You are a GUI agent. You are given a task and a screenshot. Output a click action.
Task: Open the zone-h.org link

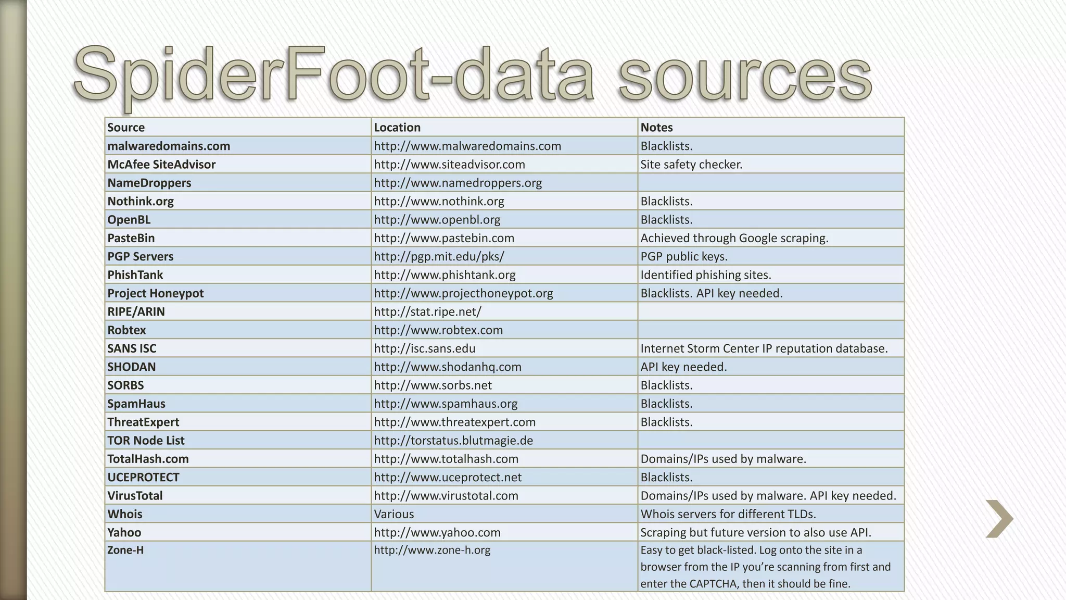coord(432,550)
